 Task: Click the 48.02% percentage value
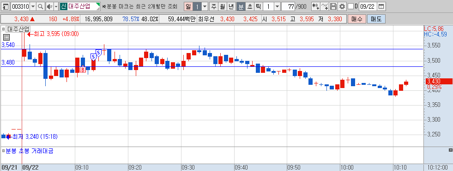tap(150, 19)
